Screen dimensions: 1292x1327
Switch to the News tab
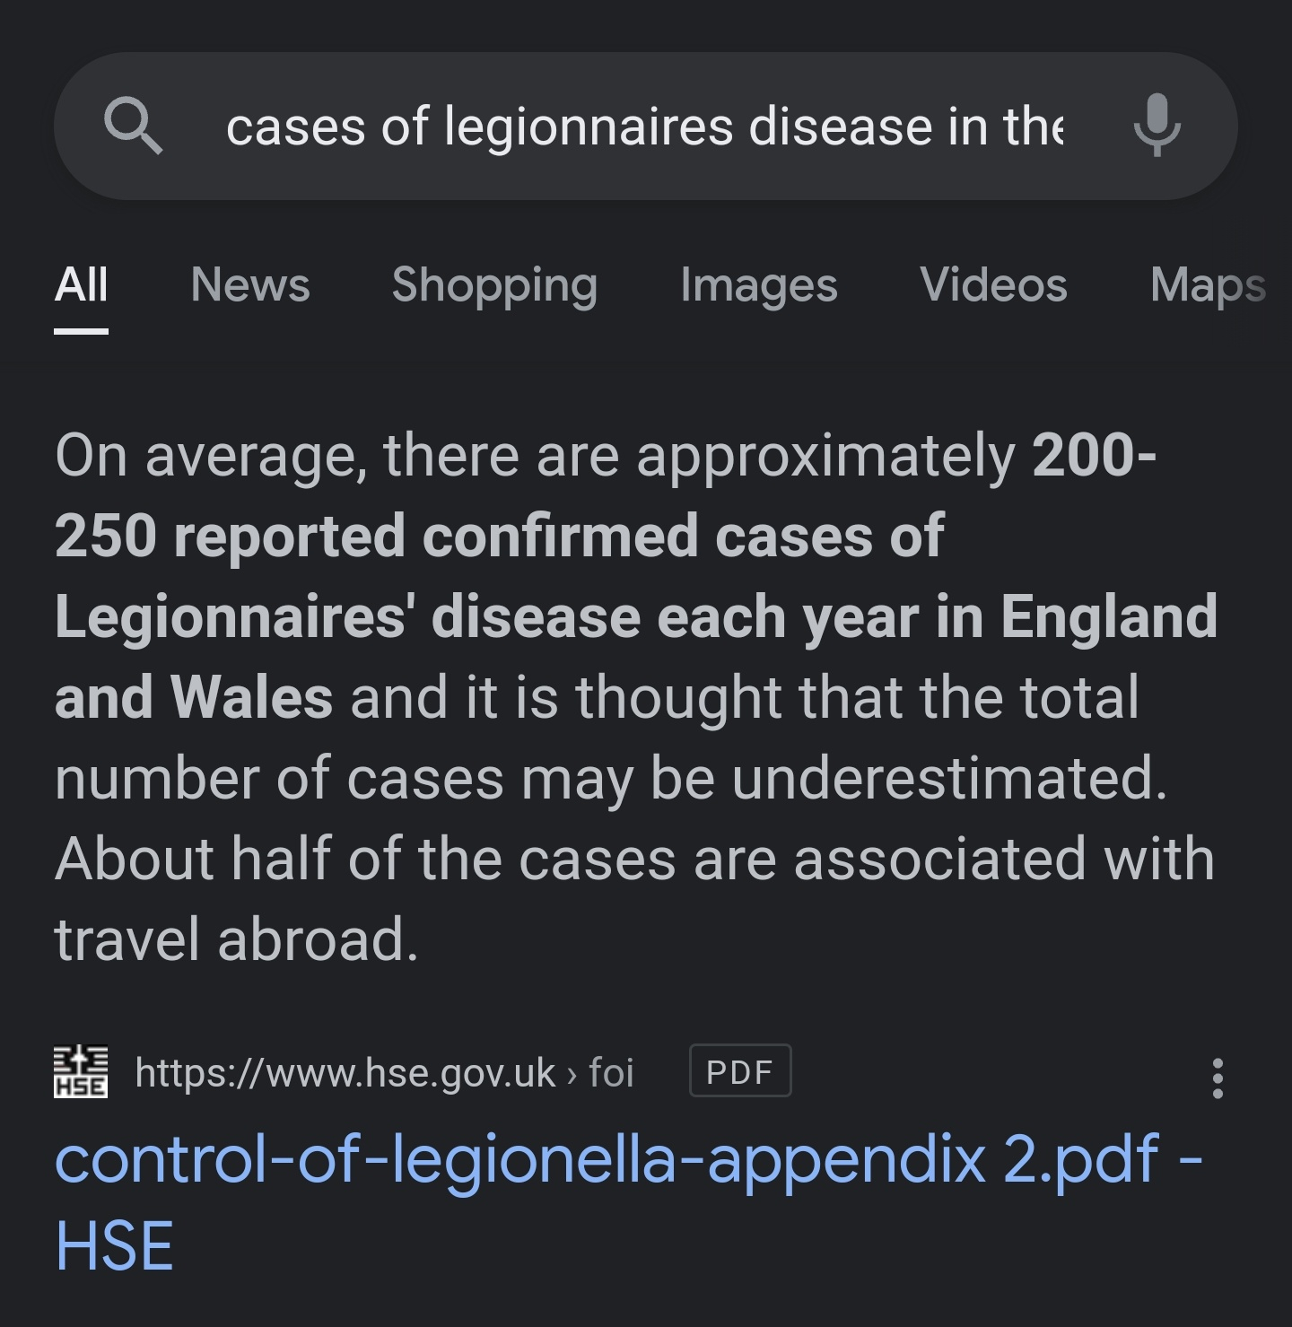(250, 285)
